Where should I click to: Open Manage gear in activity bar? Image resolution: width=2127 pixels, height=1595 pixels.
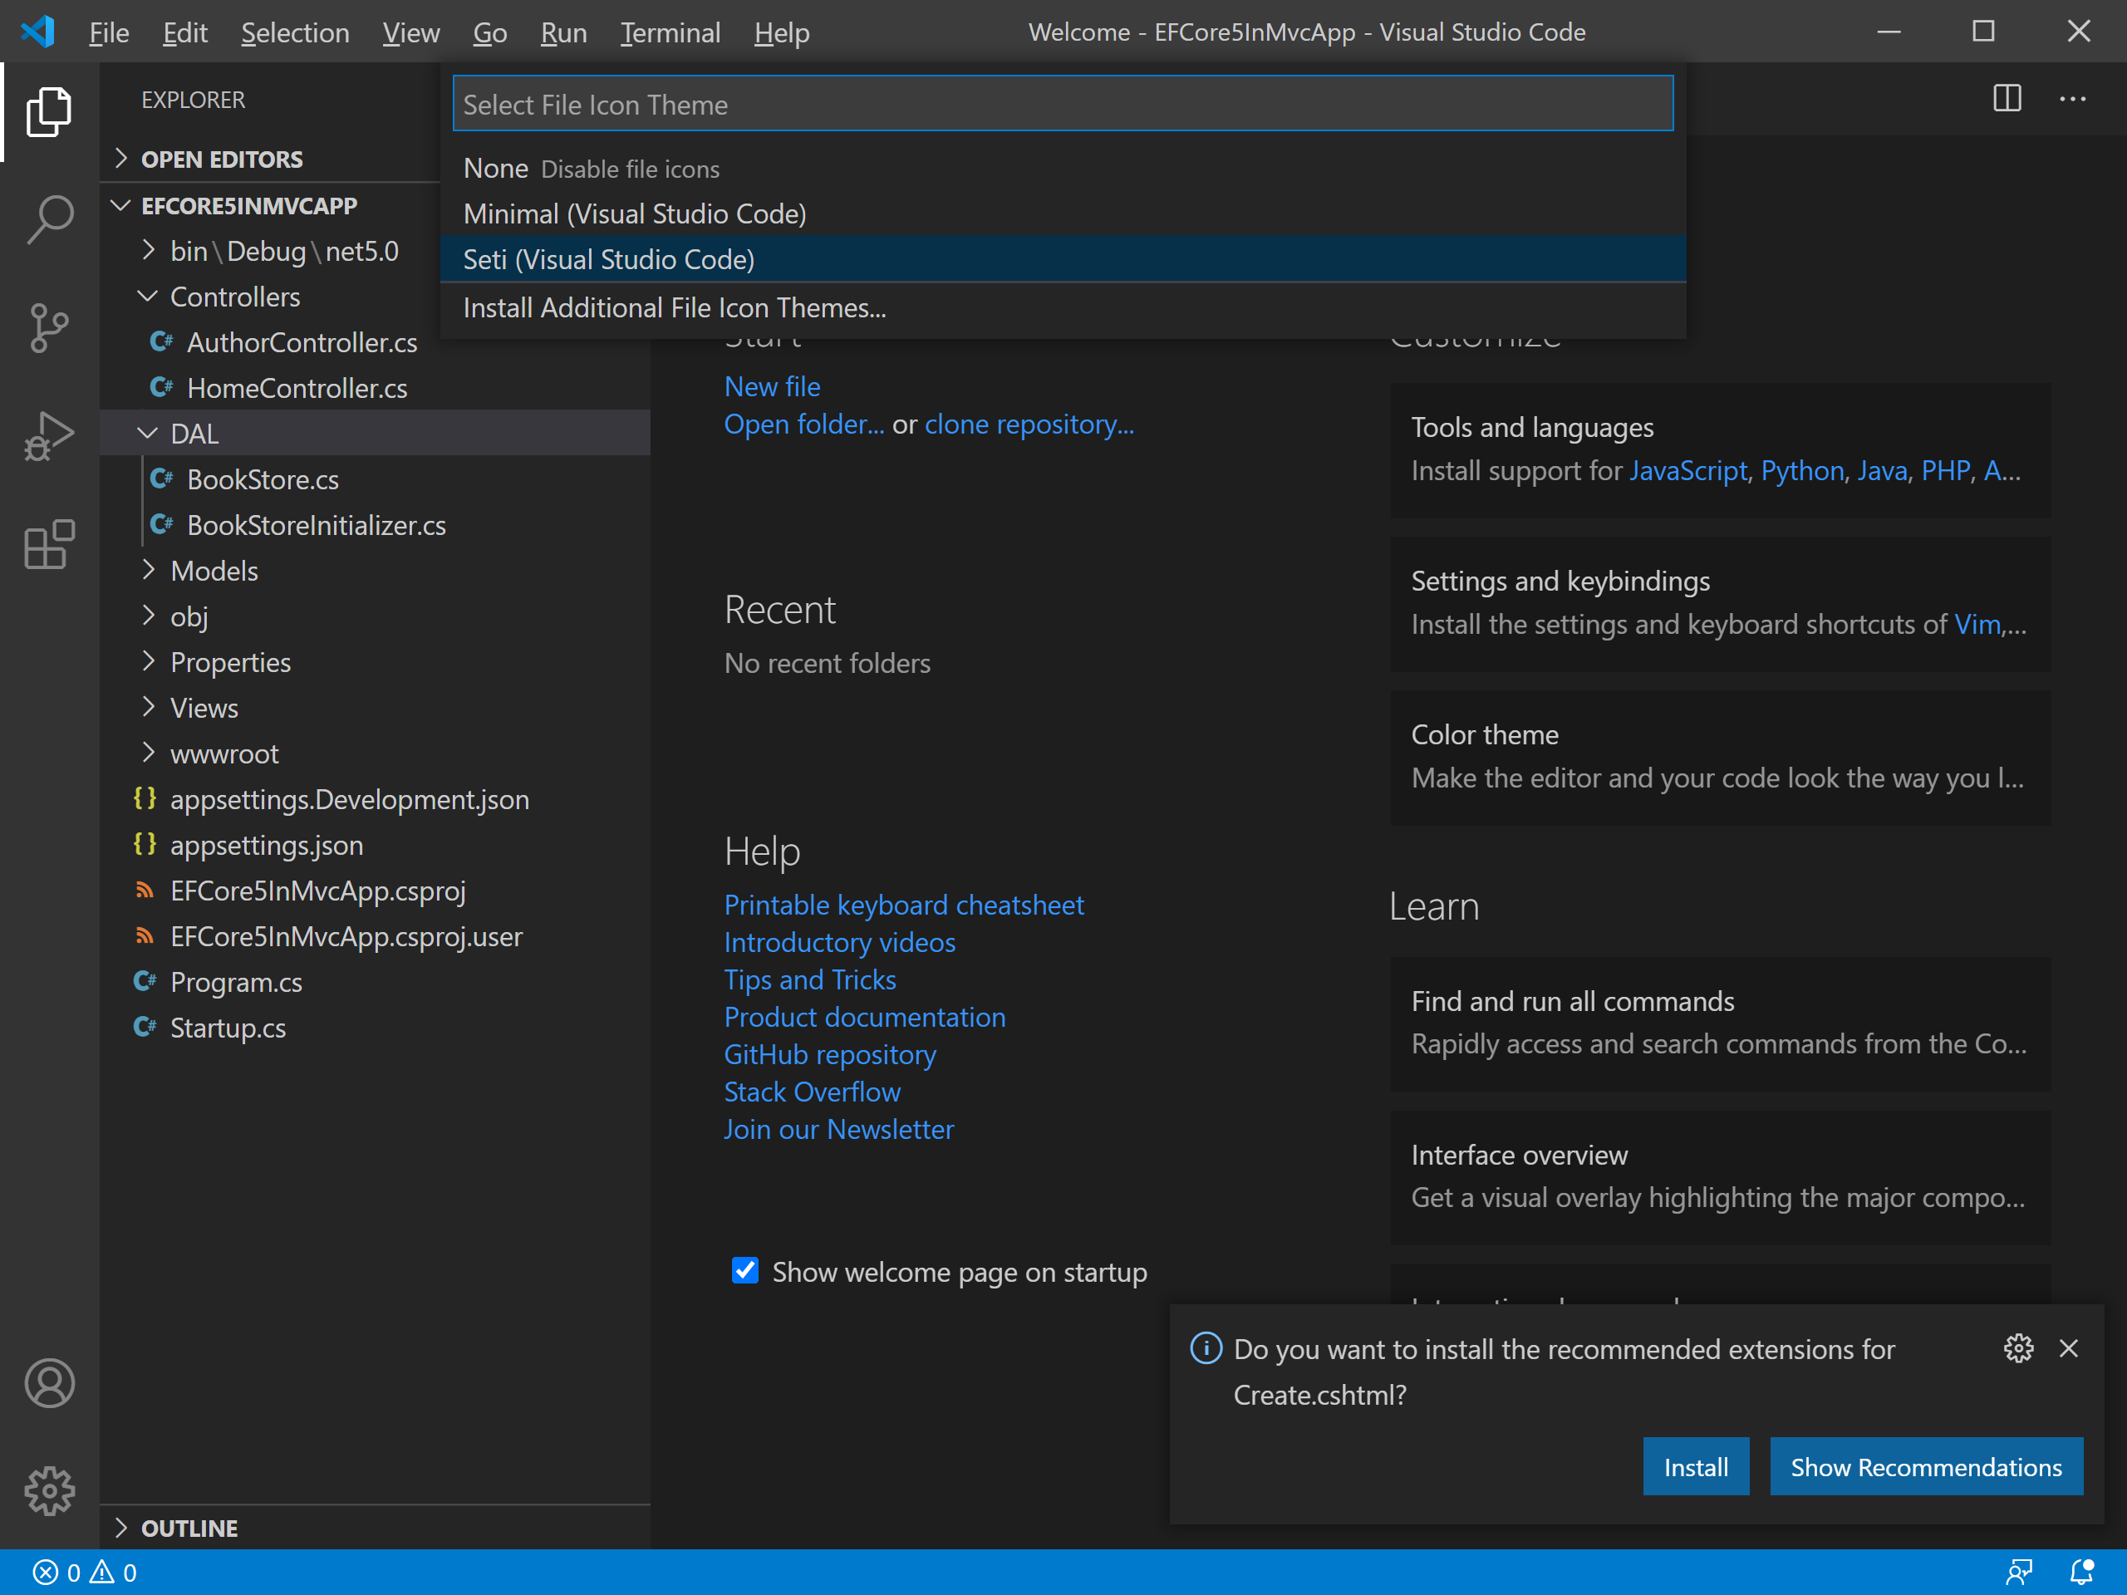pos(49,1490)
